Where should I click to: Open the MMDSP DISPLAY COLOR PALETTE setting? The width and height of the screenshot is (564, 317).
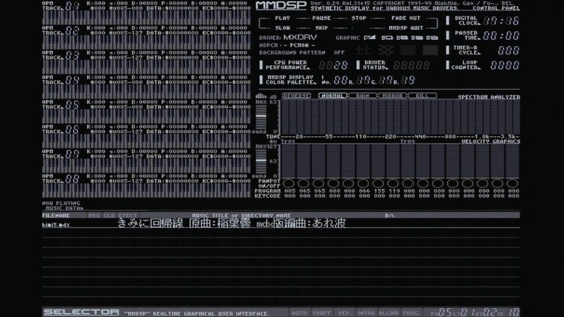click(x=288, y=80)
